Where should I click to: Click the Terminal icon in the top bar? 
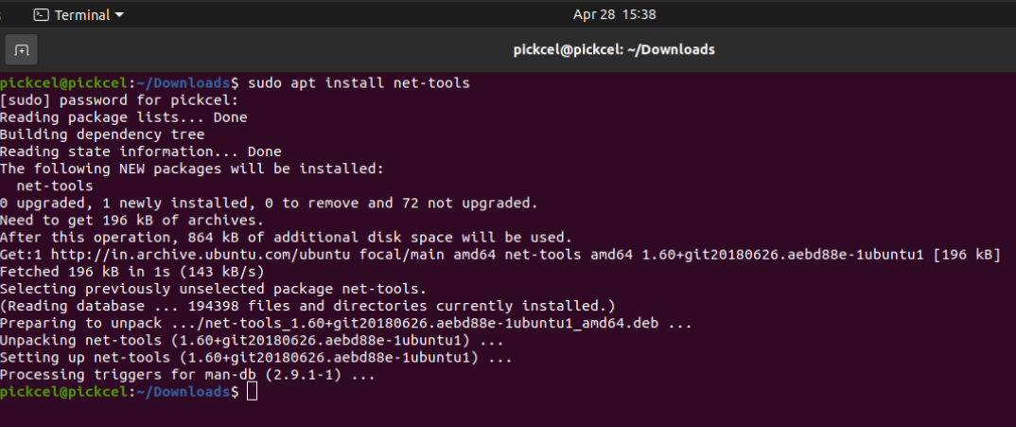point(42,14)
